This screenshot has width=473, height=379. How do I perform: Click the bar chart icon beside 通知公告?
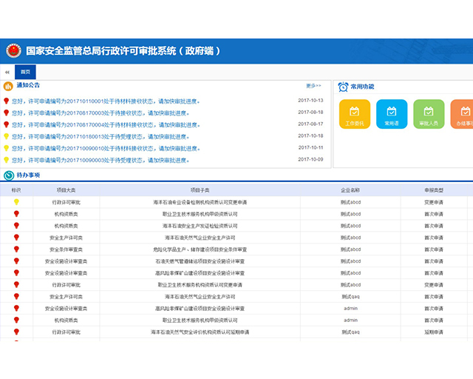[9, 86]
